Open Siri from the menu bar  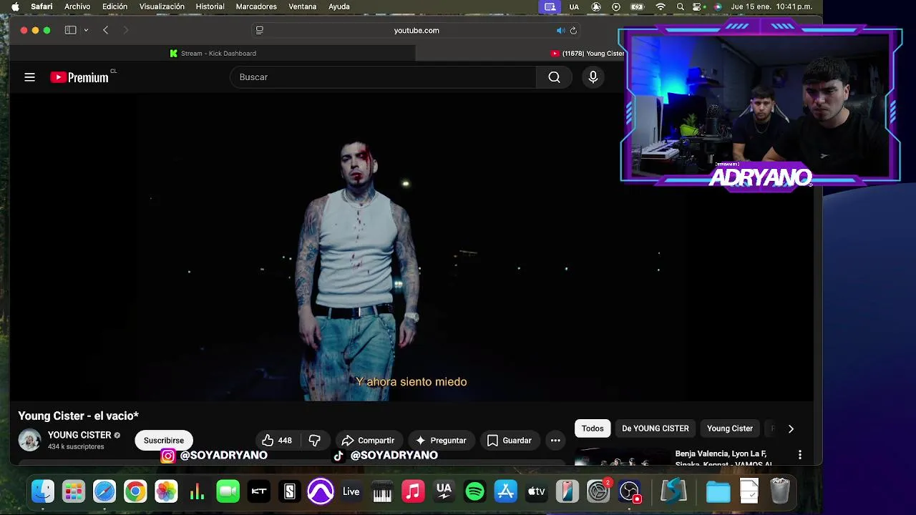[717, 6]
